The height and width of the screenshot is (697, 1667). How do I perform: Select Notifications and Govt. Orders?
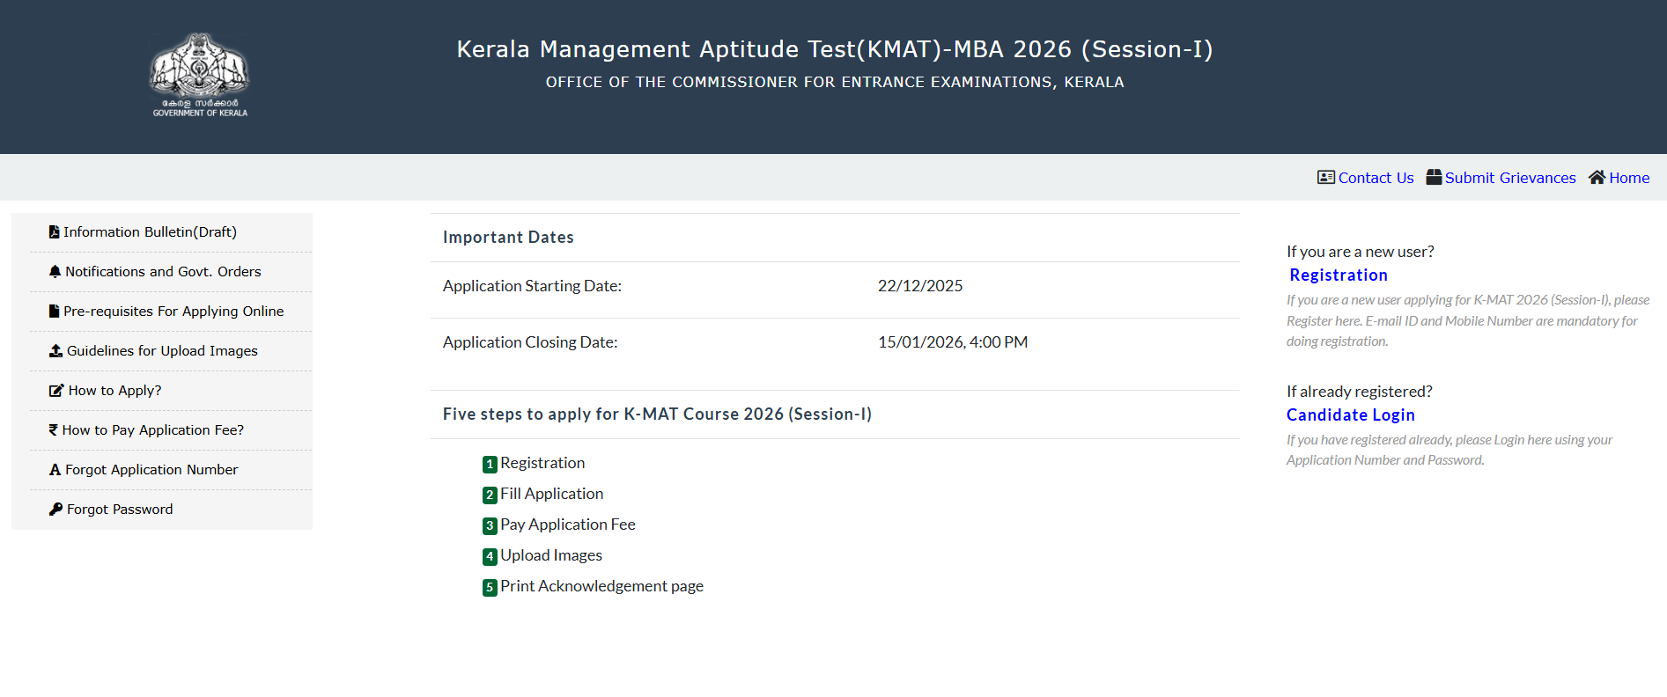coord(163,272)
